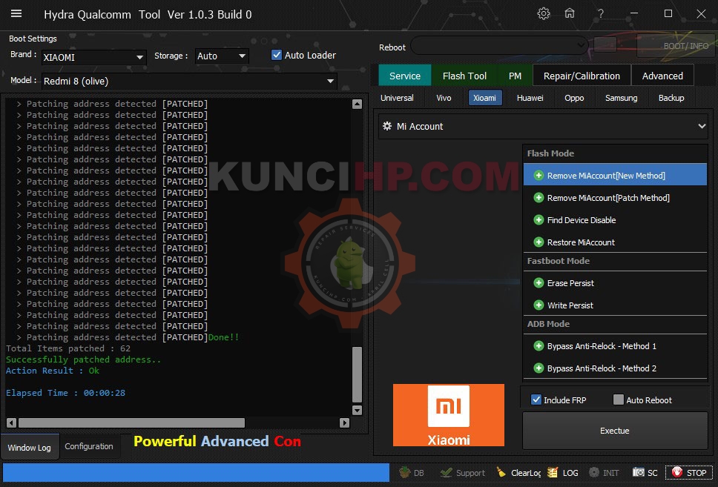Image resolution: width=718 pixels, height=487 pixels.
Task: Switch to the Configuration tab
Action: coord(89,446)
